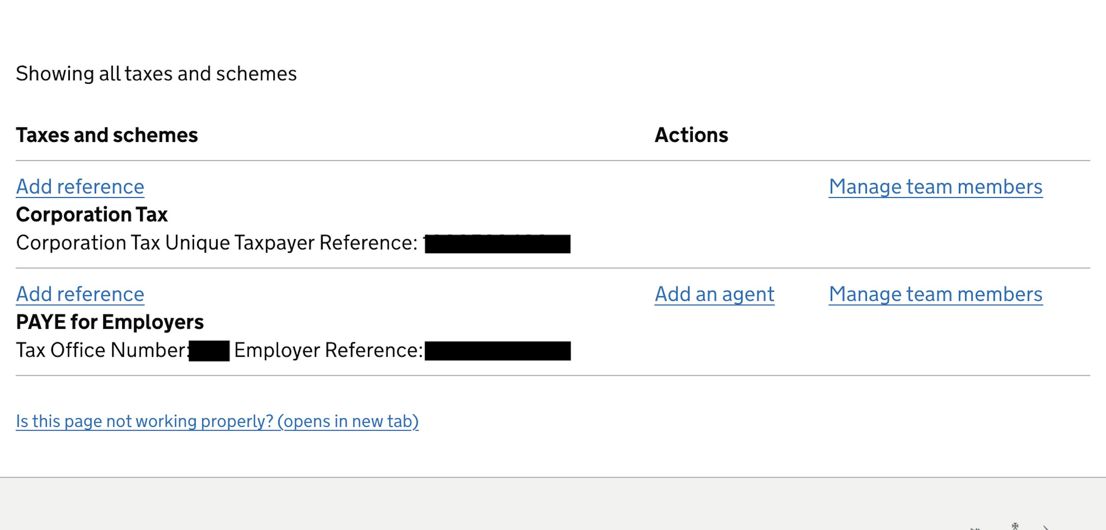
Task: Select Add an agent for PAYE
Action: tap(714, 294)
